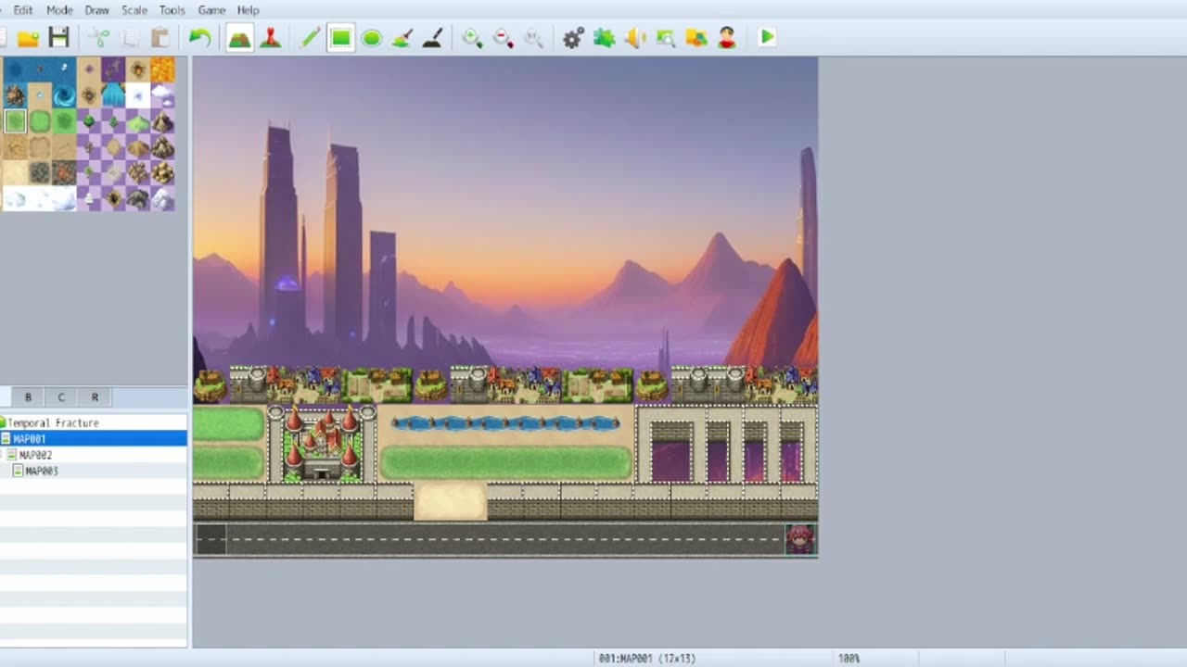The height and width of the screenshot is (667, 1187).
Task: Open Resource Manager folder icon
Action: (x=696, y=38)
